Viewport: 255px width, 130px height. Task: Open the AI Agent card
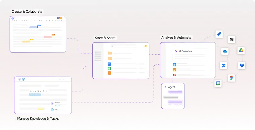click(173, 96)
